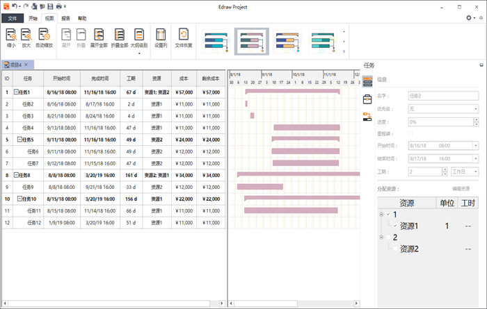Click the greyed 展开 expand icon

(66, 35)
